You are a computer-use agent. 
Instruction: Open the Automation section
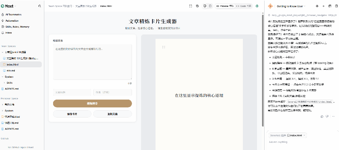point(12,21)
